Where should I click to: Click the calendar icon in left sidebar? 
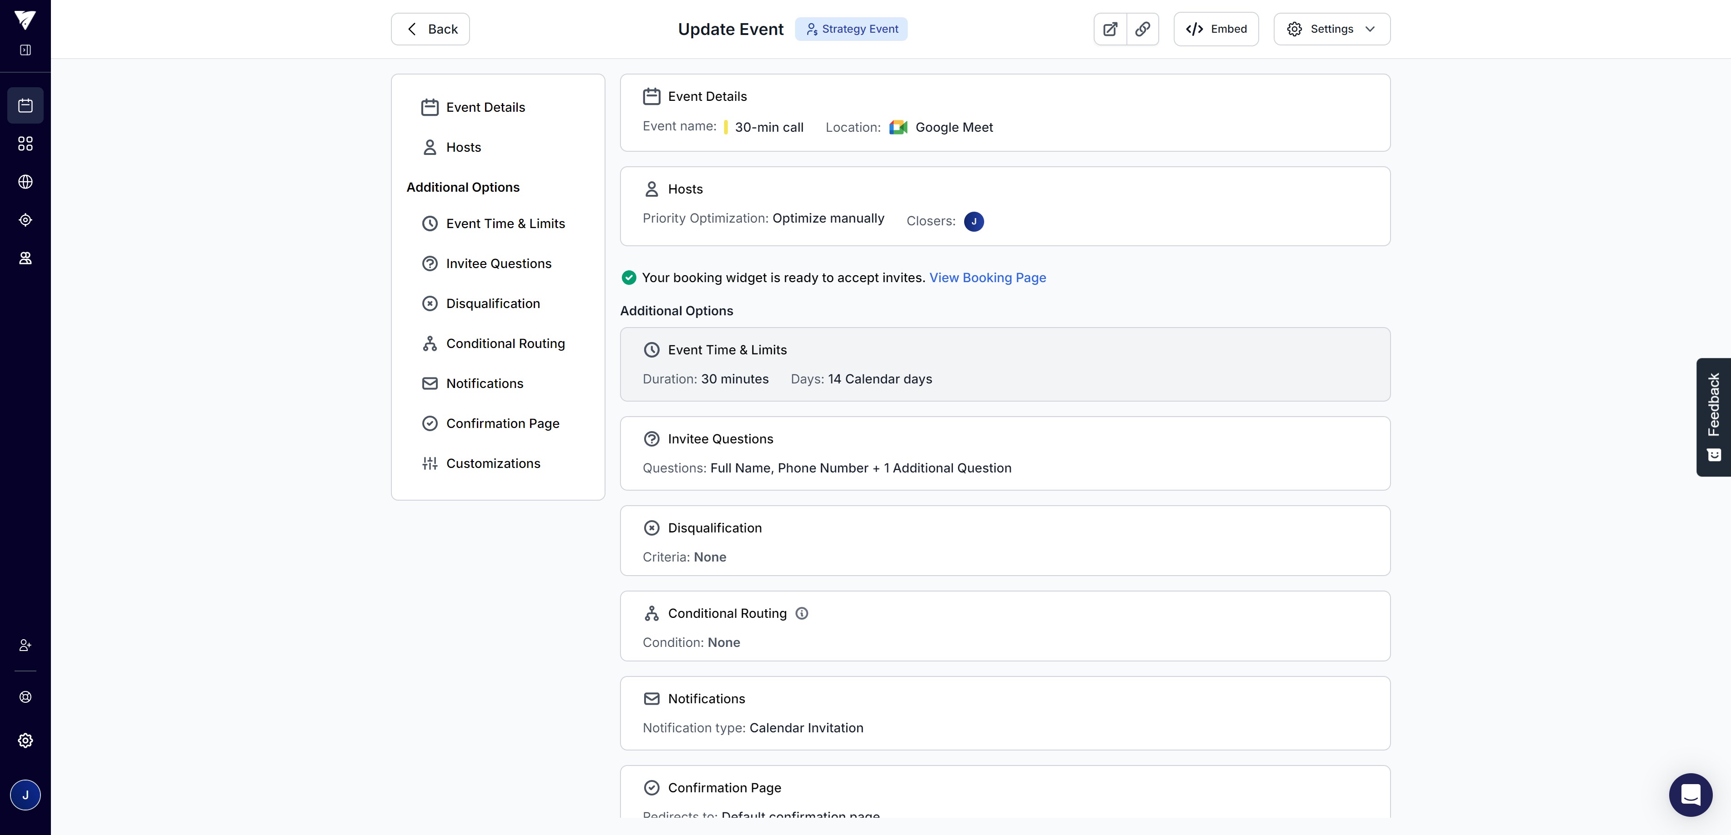click(x=25, y=105)
